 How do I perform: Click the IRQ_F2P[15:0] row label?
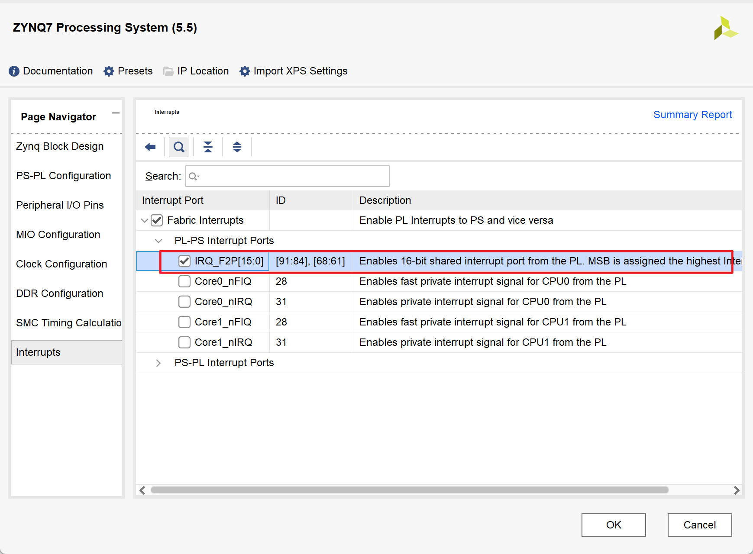[x=229, y=261]
